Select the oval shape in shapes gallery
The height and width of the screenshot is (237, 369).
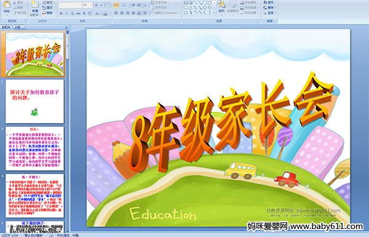point(210,2)
